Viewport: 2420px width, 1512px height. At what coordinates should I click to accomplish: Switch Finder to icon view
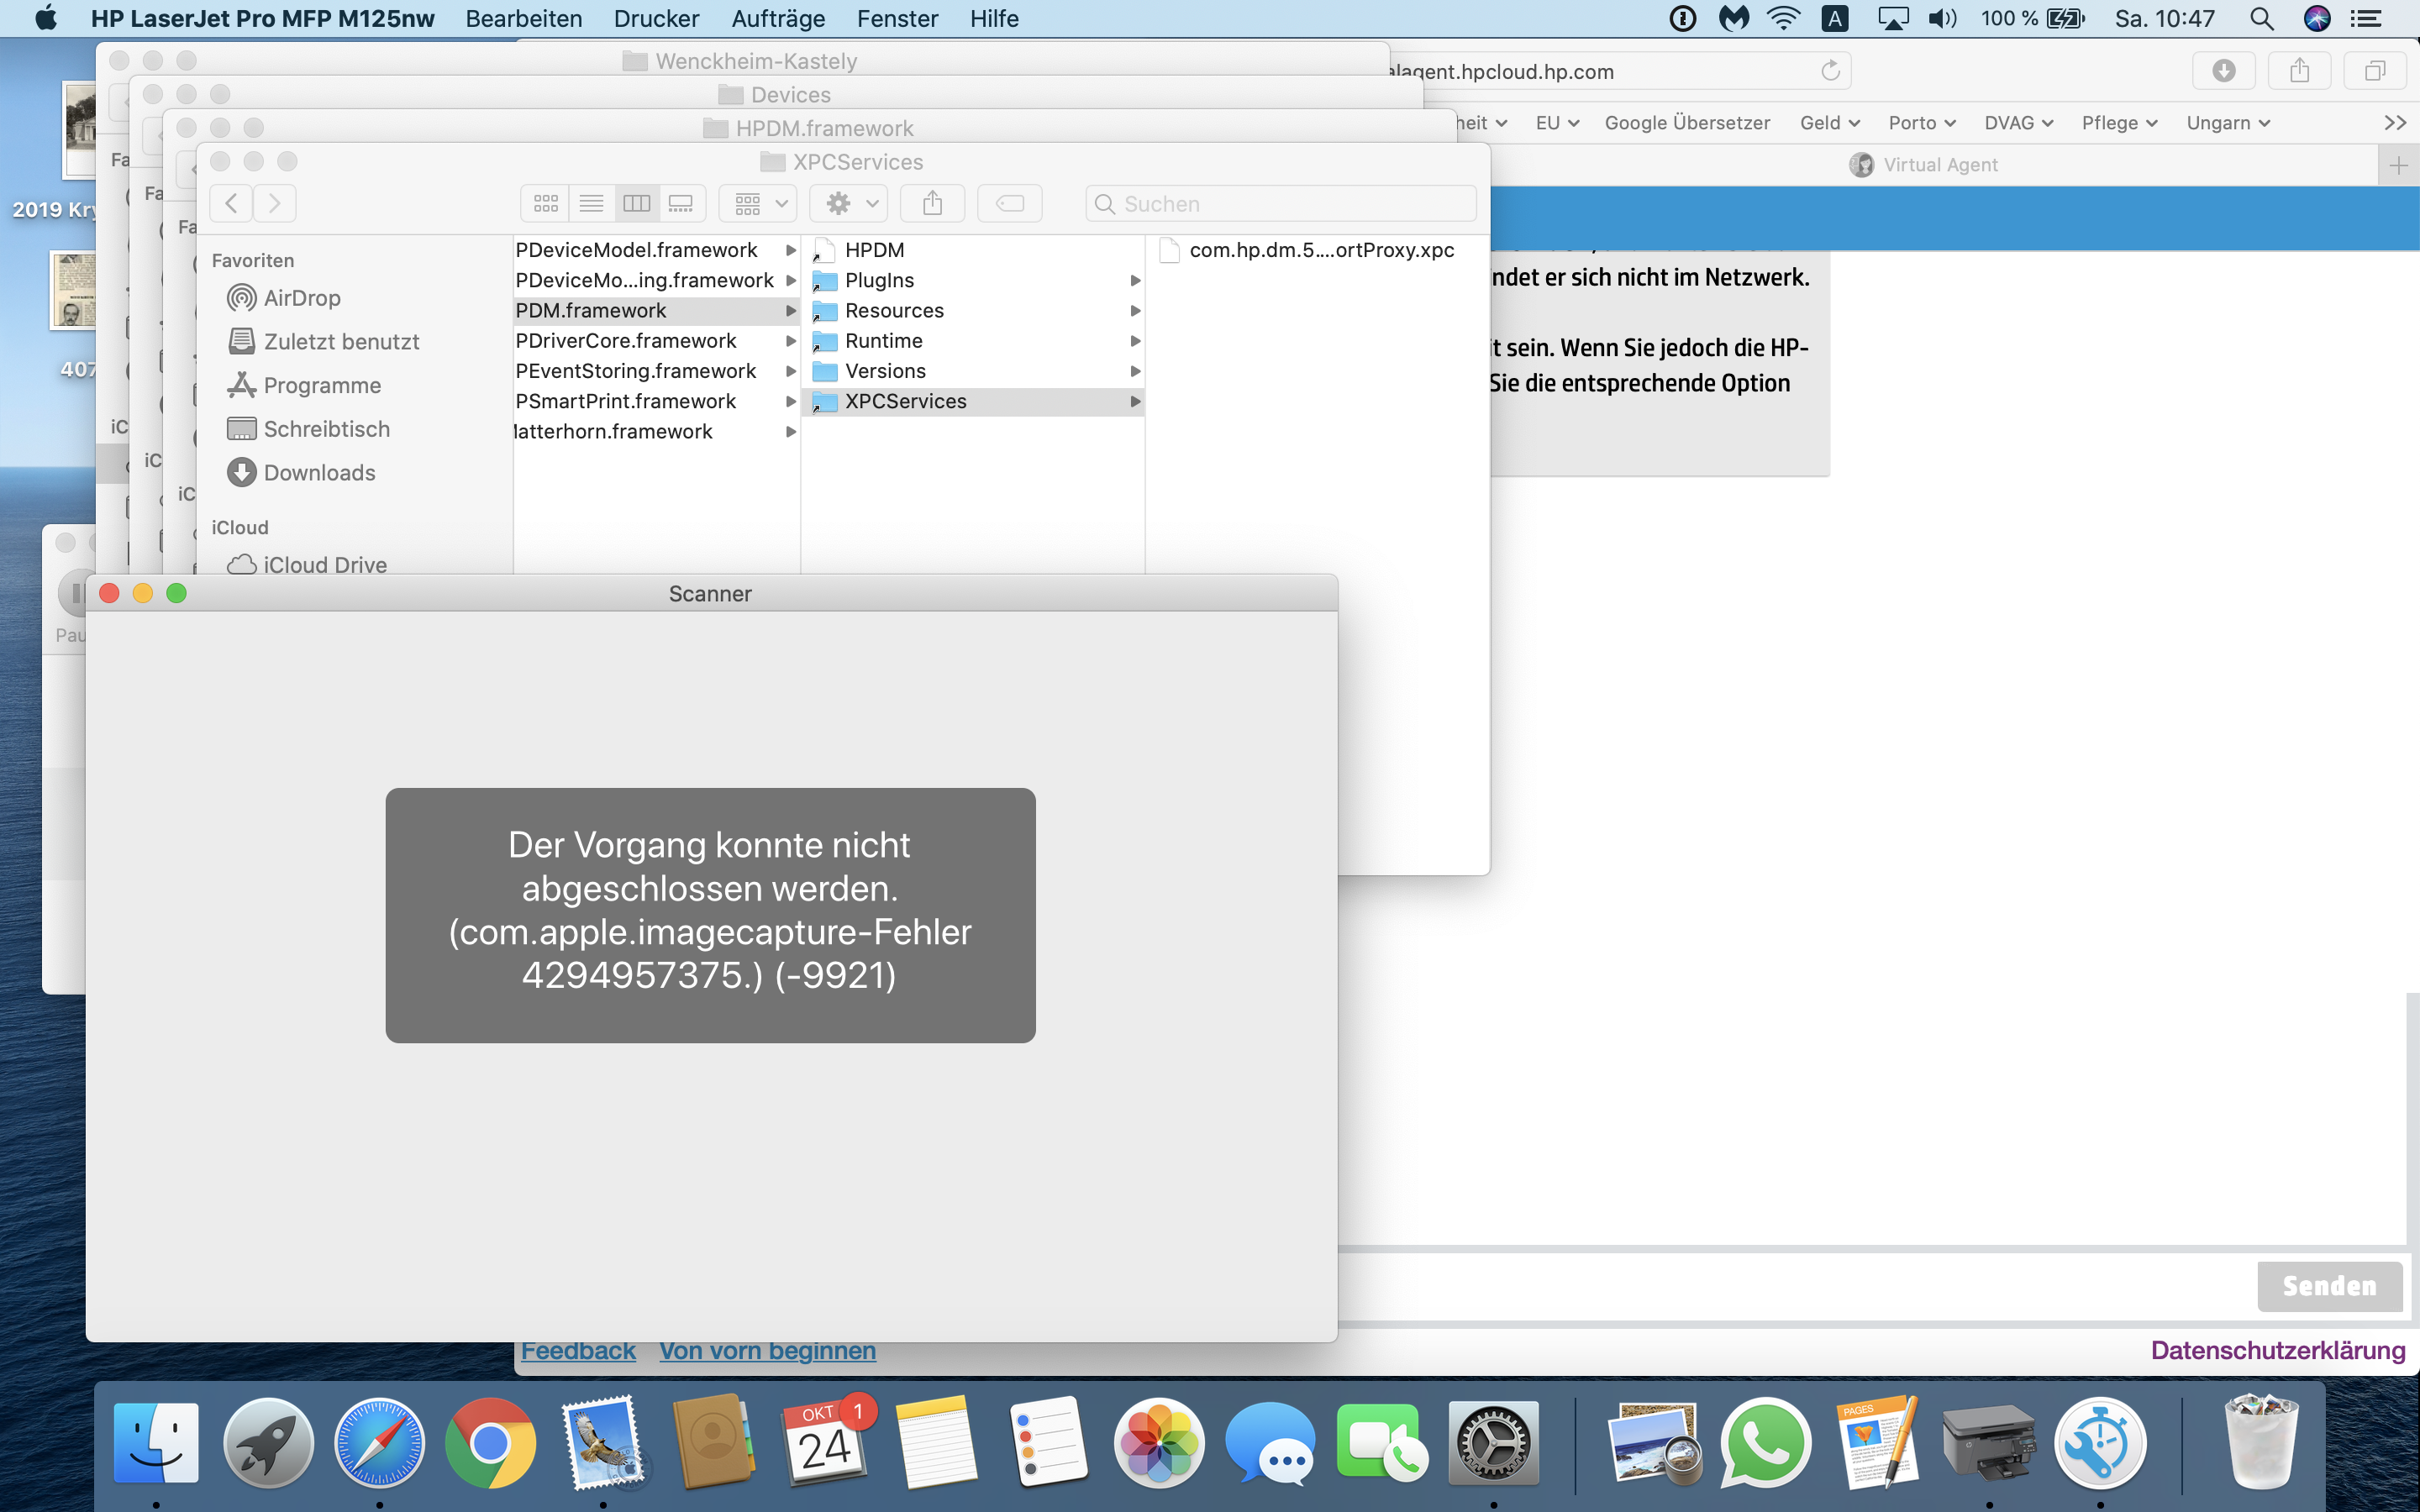tap(546, 204)
